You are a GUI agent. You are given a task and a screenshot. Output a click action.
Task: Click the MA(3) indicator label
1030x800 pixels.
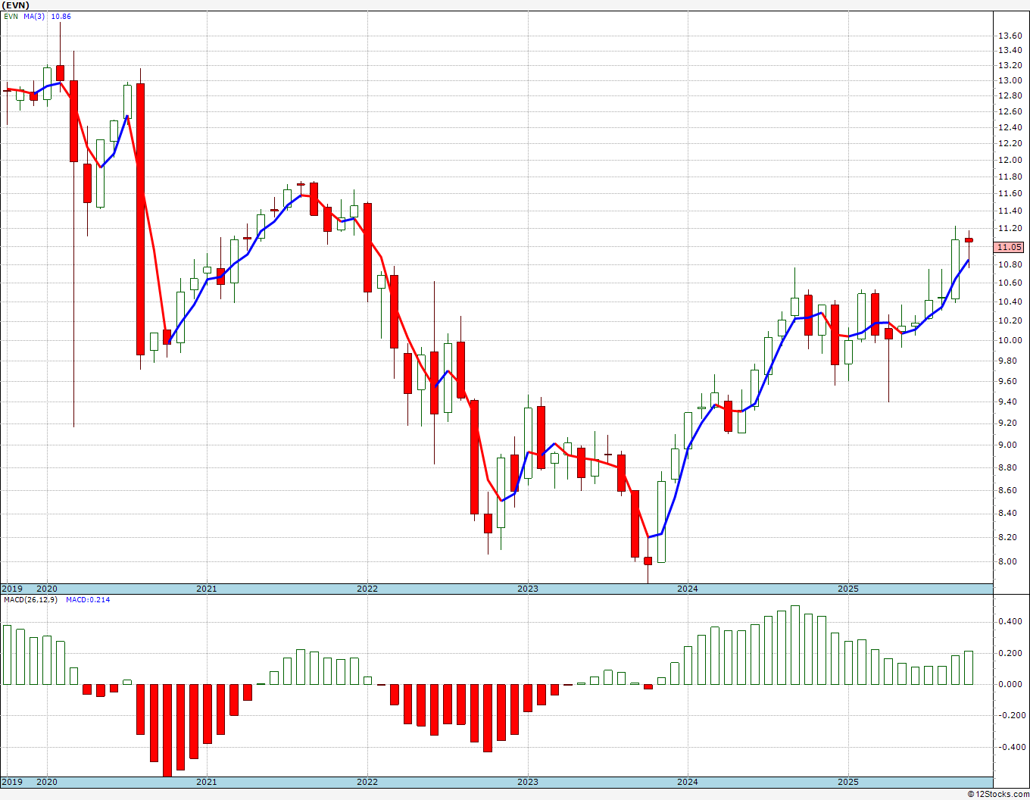[34, 16]
